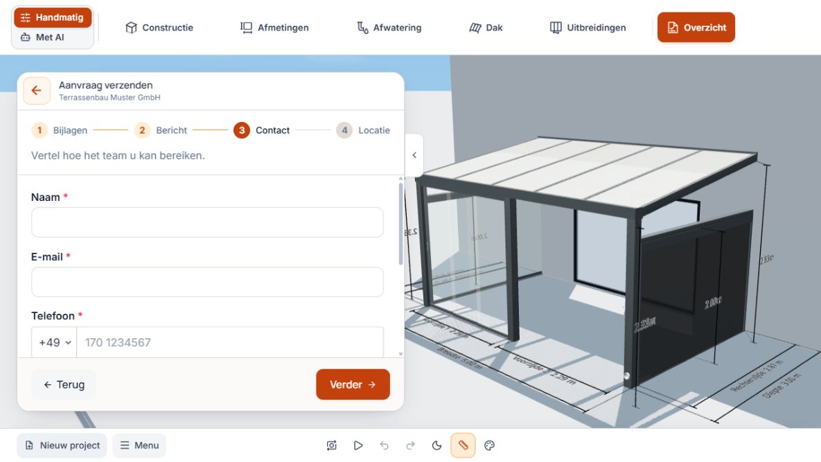The image size is (821, 462).
Task: Click the Terug button
Action: [64, 384]
